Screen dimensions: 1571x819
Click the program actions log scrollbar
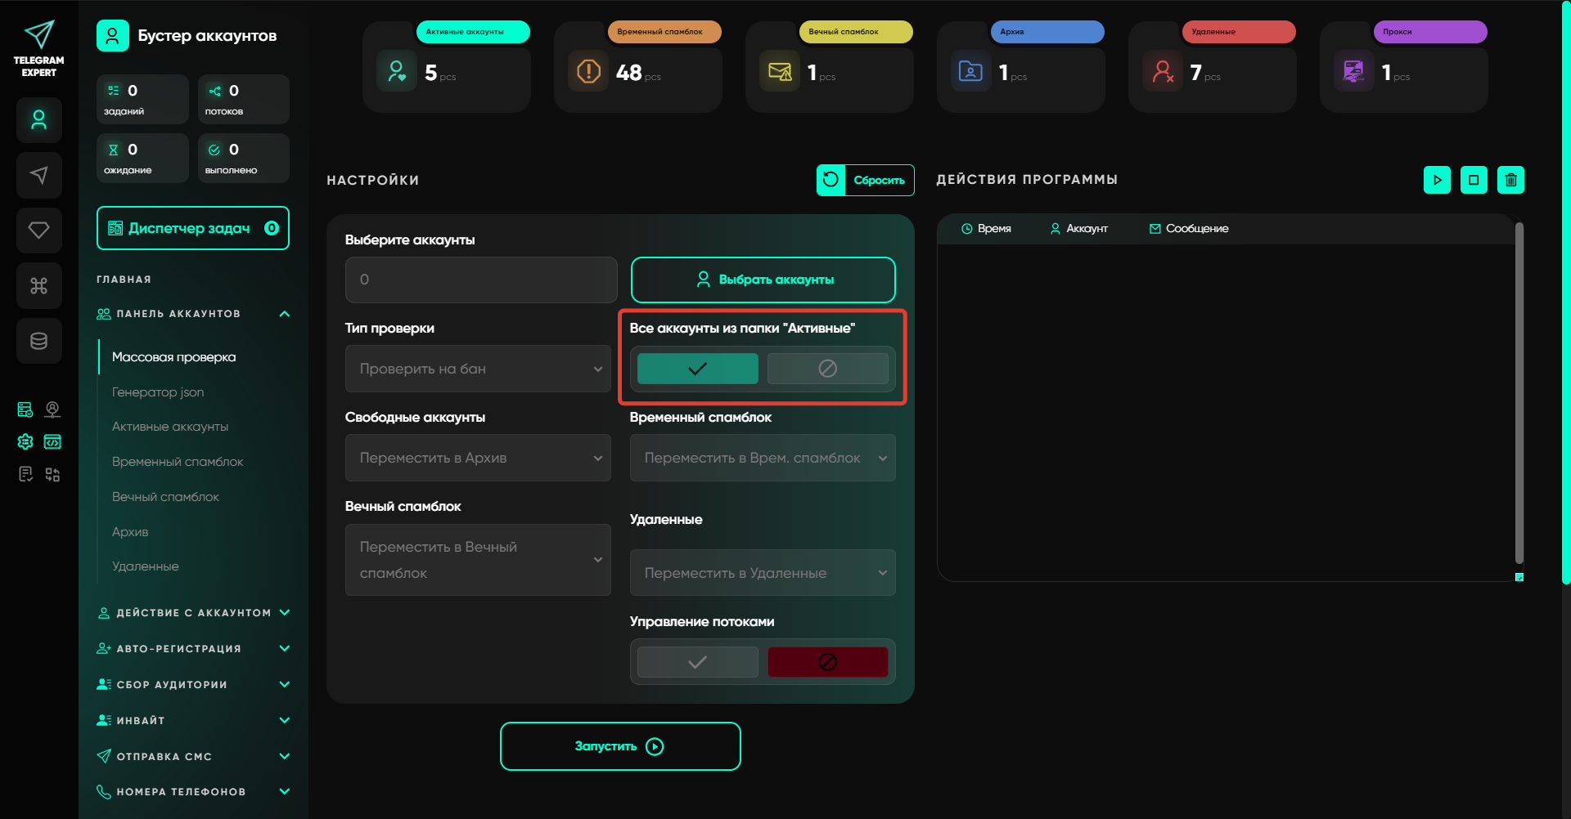point(1519,392)
